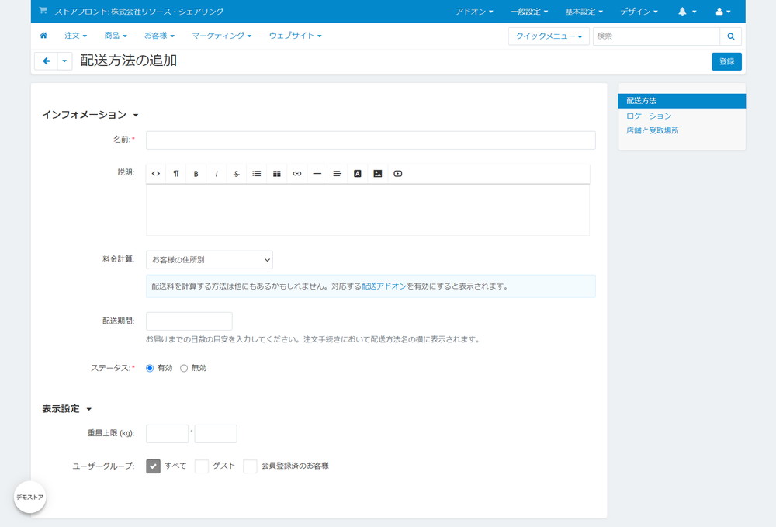The height and width of the screenshot is (527, 776).
Task: Open the 基本設定 menu
Action: coord(584,12)
